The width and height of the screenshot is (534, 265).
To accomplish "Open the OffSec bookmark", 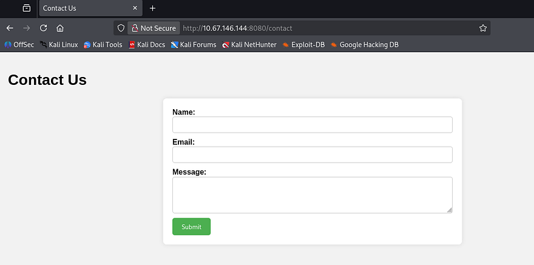I will pyautogui.click(x=19, y=44).
